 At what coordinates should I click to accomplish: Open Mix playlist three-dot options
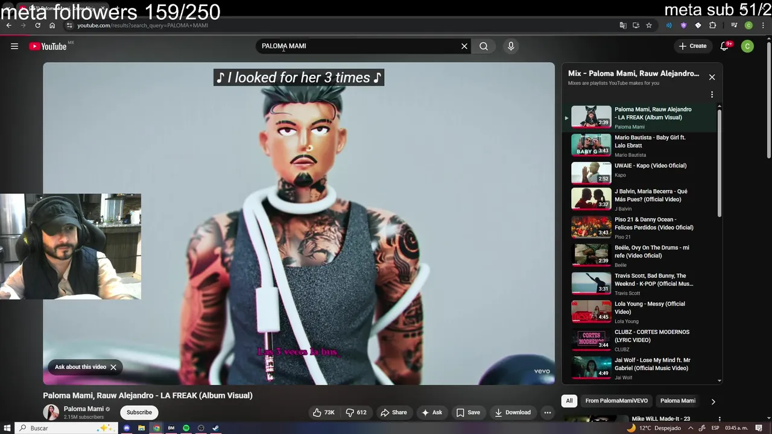click(712, 95)
